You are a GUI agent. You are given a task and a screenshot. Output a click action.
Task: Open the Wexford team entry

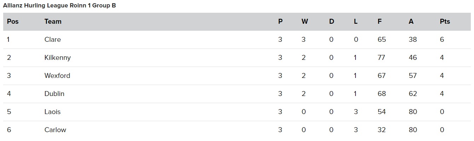click(57, 75)
